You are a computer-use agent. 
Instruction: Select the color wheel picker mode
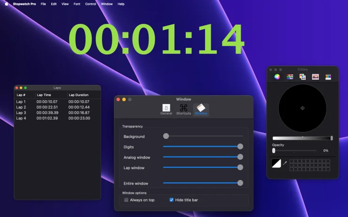point(277,77)
